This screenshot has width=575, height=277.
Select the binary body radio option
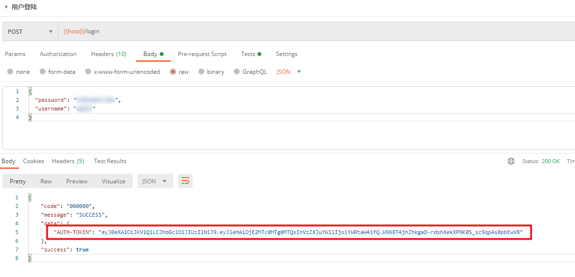(x=201, y=72)
